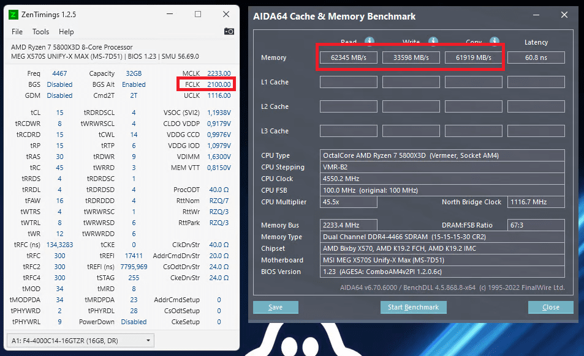Open the File menu in ZenTimings
584x356 pixels.
coord(17,32)
